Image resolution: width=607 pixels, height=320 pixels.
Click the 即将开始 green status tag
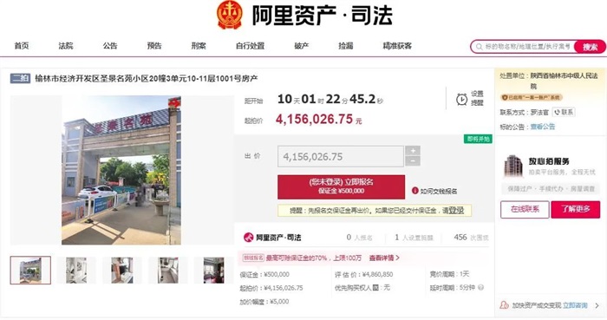coord(478,139)
